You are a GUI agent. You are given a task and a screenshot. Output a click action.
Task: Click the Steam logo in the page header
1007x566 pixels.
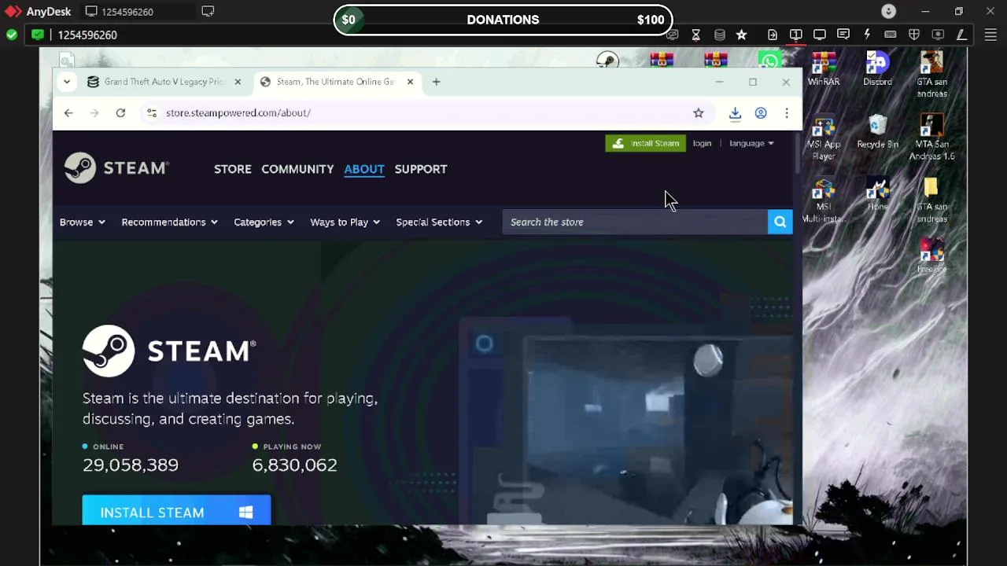(116, 167)
